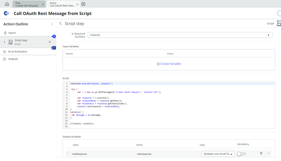Open Error Evaluation in the outline
The width and height of the screenshot is (281, 161).
[18, 51]
